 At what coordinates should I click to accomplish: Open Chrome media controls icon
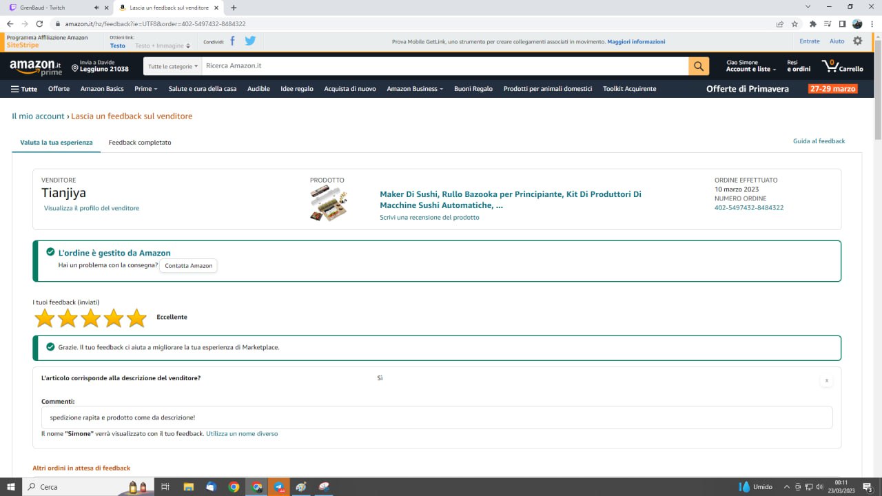(x=828, y=23)
